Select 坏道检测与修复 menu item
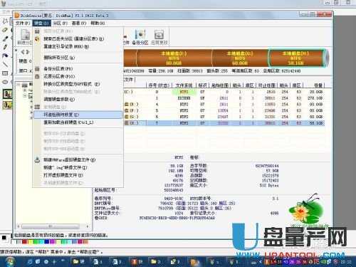This screenshot has width=356, height=267. 78,115
